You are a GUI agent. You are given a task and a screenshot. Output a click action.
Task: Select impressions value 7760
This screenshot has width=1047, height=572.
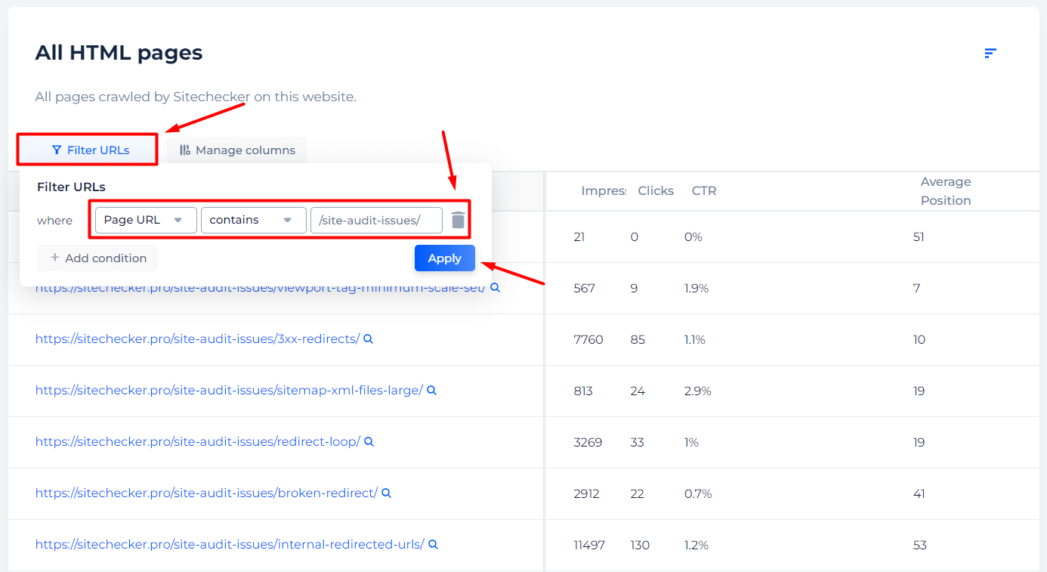pos(588,339)
